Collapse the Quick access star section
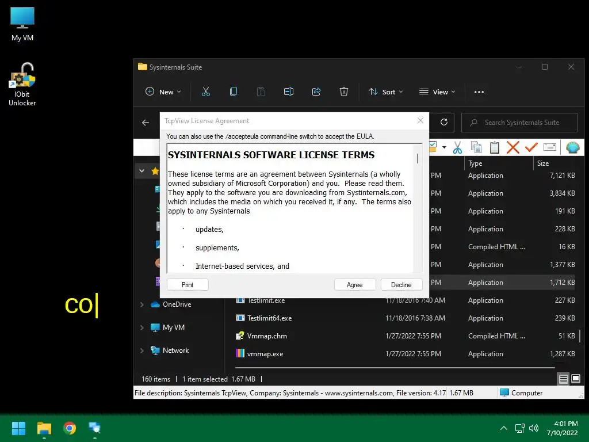The width and height of the screenshot is (589, 442). [x=141, y=171]
